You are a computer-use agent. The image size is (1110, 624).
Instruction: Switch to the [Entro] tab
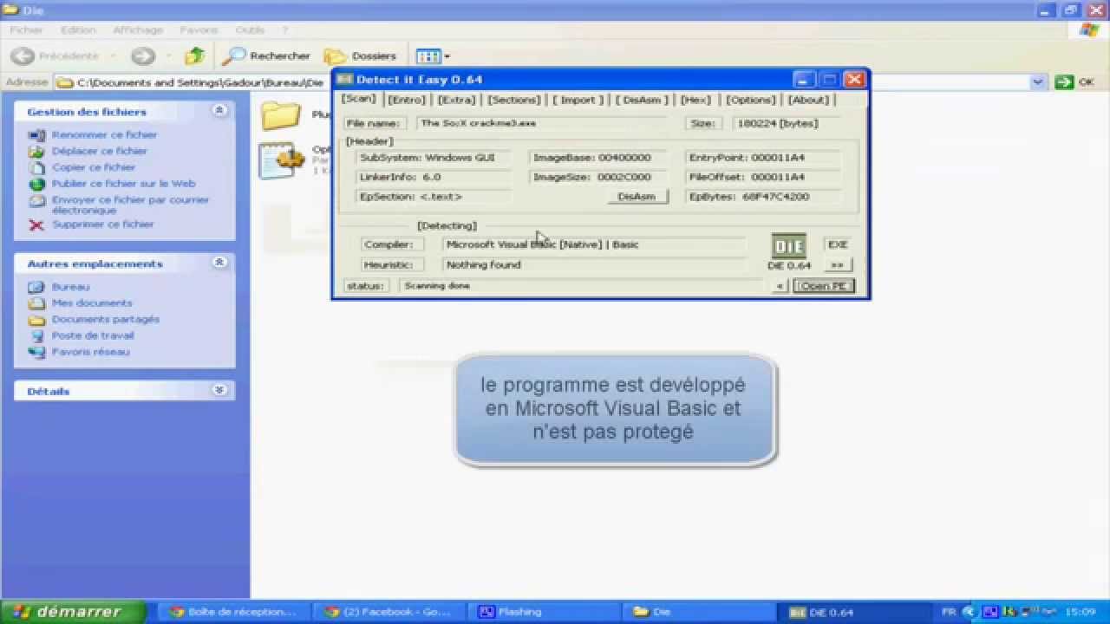(406, 100)
